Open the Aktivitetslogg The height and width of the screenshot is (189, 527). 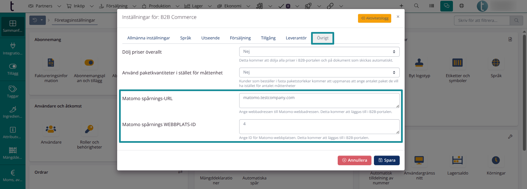click(x=374, y=18)
